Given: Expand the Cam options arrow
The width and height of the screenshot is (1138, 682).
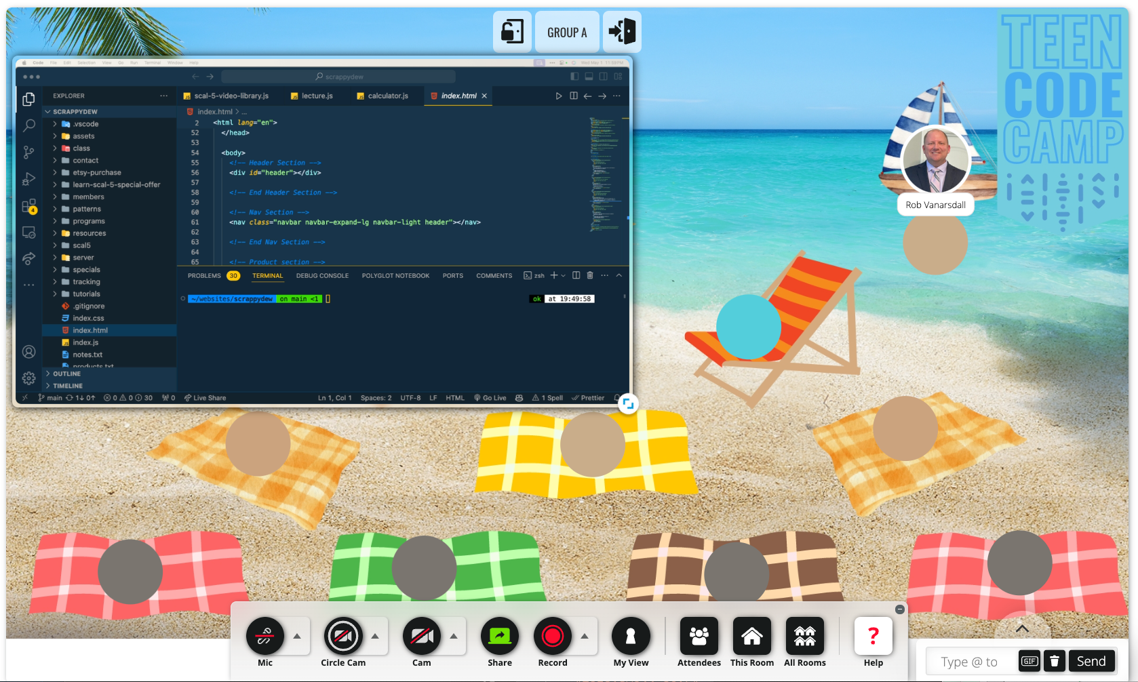Looking at the screenshot, I should (454, 636).
